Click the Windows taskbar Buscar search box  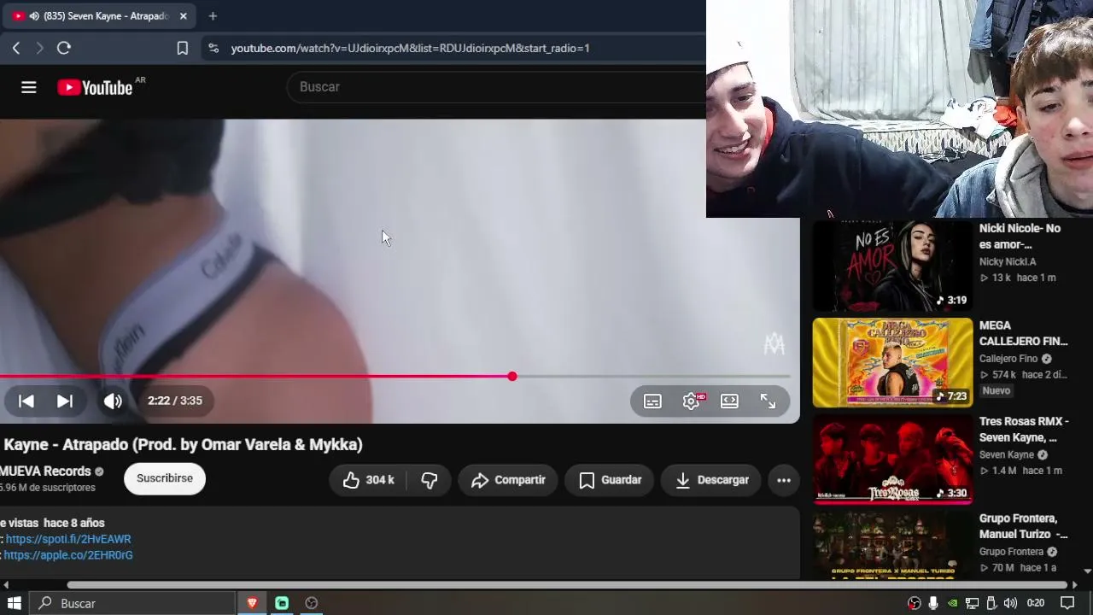point(132,603)
